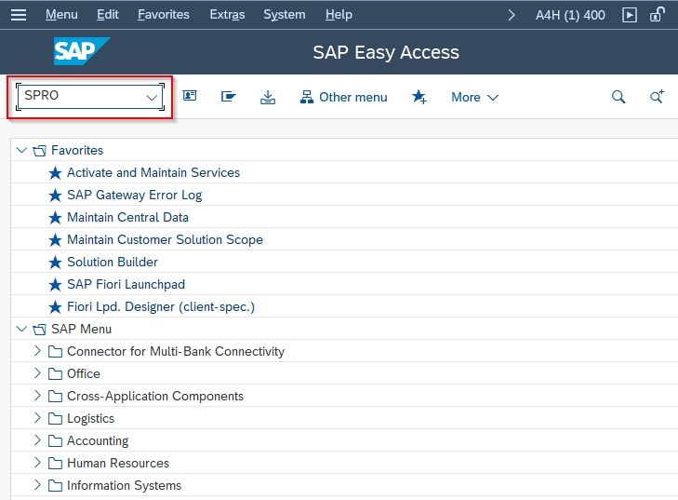This screenshot has height=500, width=678.
Task: Click the Favorites open-folder icon
Action: tap(39, 151)
